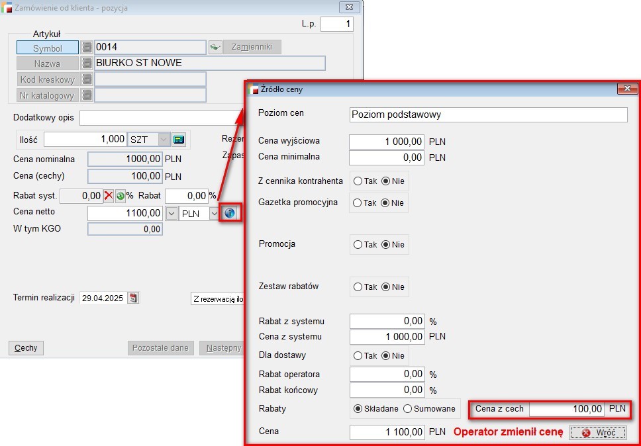The width and height of the screenshot is (641, 446).
Task: Click the Rabat z systemu field
Action: (x=387, y=322)
